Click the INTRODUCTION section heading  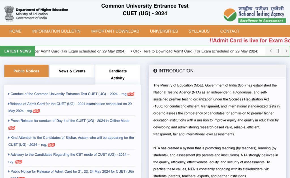pyautogui.click(x=176, y=71)
